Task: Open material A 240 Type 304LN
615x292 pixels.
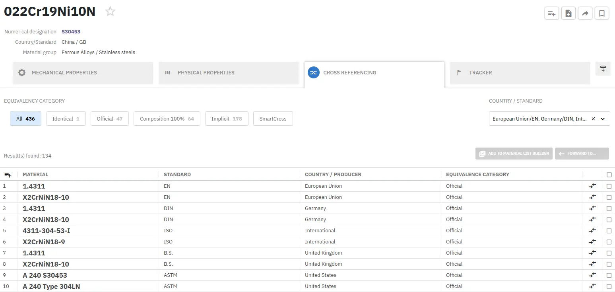Action: pos(51,286)
